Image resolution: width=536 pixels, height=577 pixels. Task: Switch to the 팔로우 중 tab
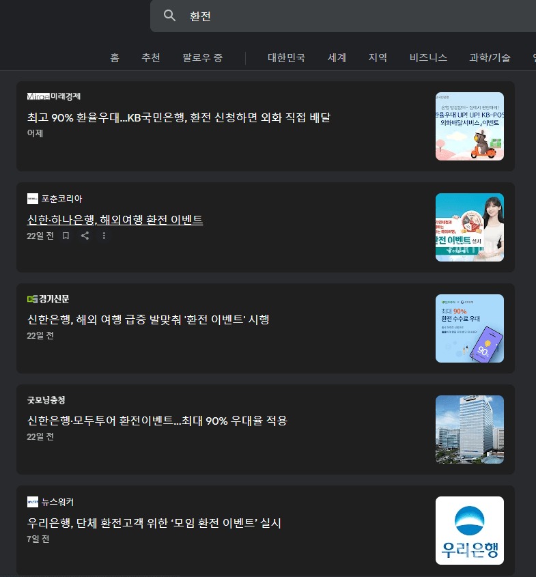(x=203, y=57)
